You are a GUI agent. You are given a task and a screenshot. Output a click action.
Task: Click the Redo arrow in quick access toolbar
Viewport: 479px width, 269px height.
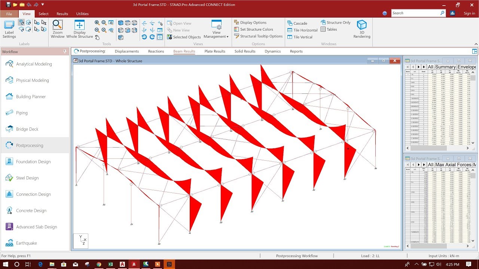(x=36, y=4)
